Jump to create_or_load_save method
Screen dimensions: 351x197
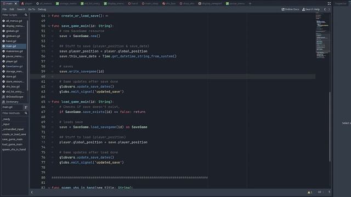tap(14, 134)
